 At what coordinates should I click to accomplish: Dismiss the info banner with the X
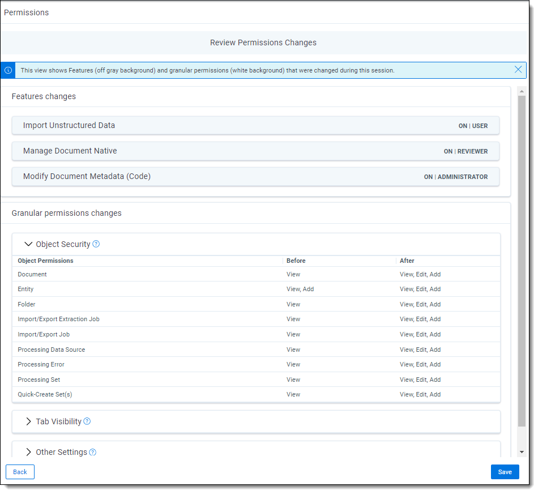(518, 70)
